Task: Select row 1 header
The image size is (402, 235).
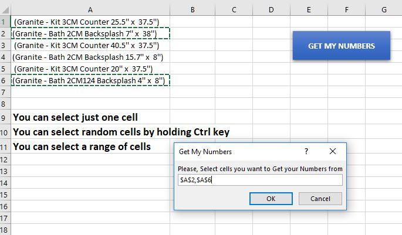Action: [5, 22]
